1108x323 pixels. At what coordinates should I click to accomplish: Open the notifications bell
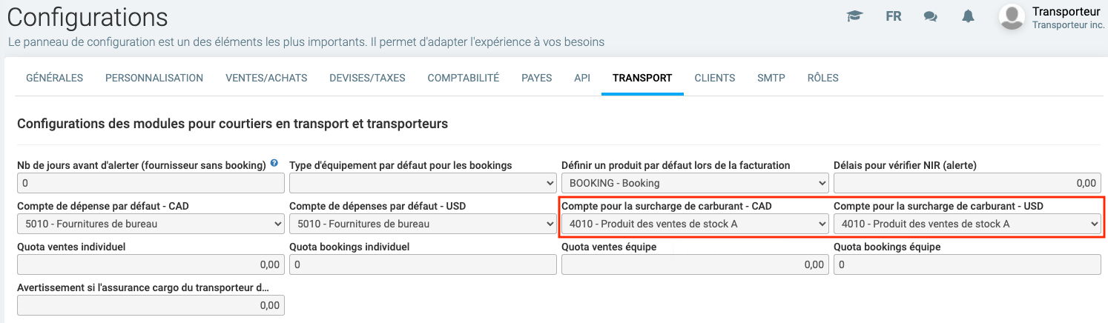(x=968, y=16)
